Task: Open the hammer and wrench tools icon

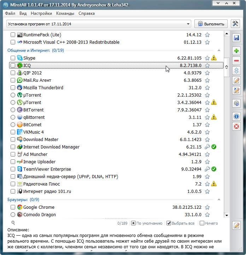Action: click(x=235, y=24)
